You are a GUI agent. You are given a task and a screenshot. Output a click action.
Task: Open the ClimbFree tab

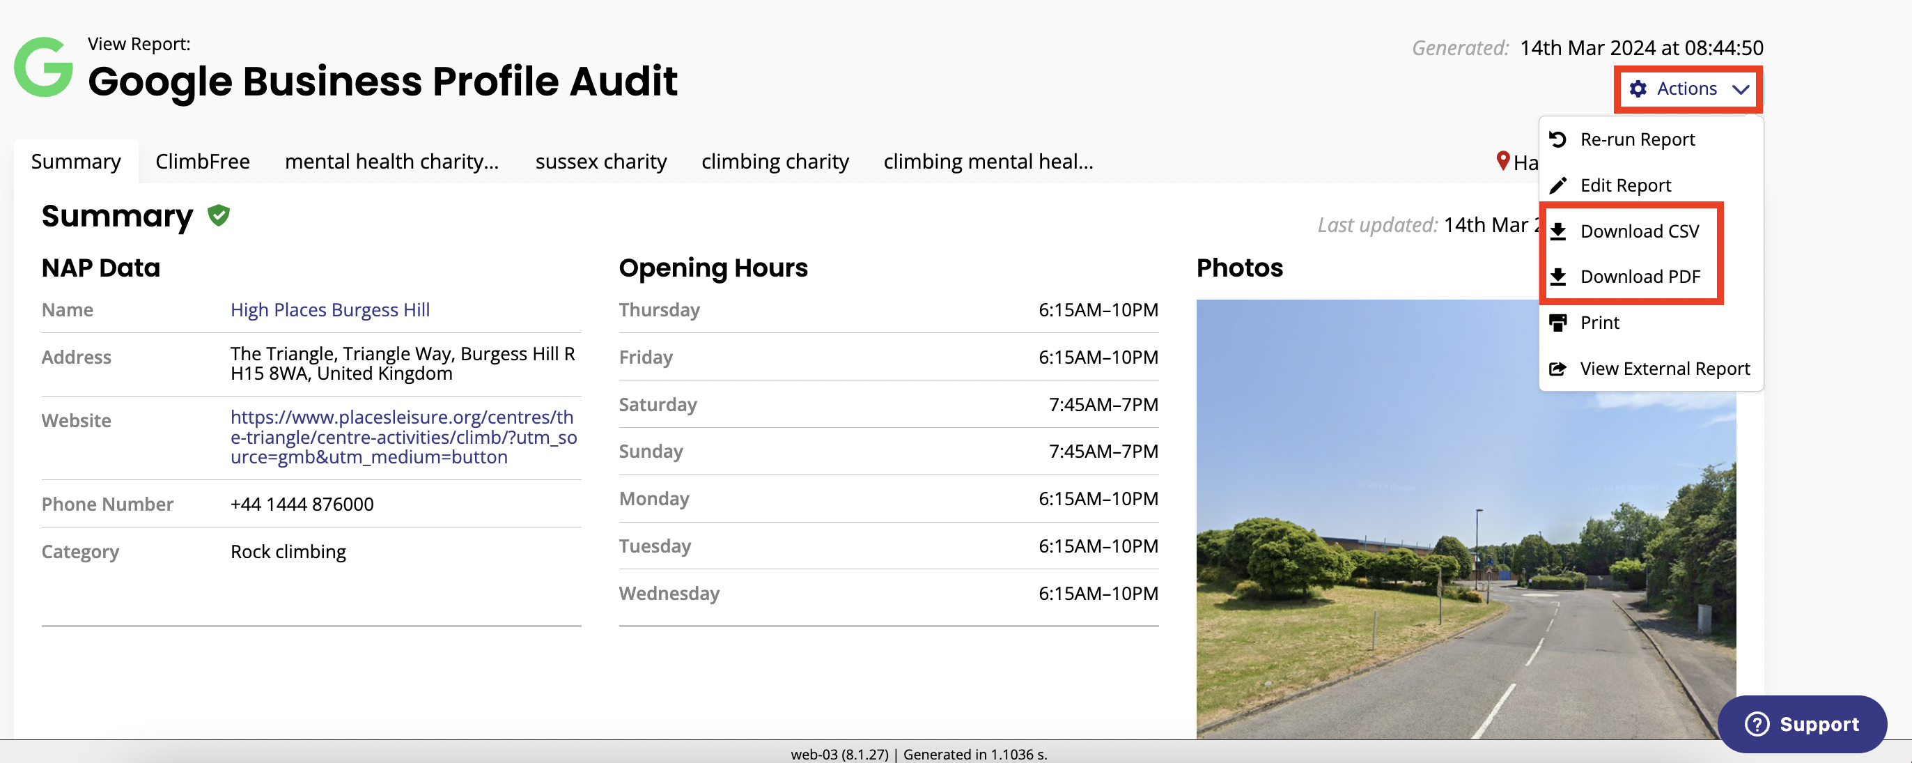[x=203, y=162]
